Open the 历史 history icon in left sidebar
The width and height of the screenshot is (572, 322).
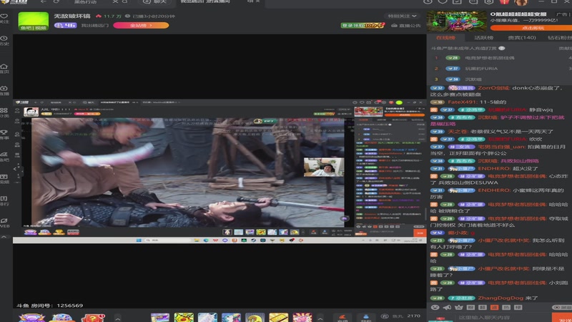pyautogui.click(x=4, y=40)
